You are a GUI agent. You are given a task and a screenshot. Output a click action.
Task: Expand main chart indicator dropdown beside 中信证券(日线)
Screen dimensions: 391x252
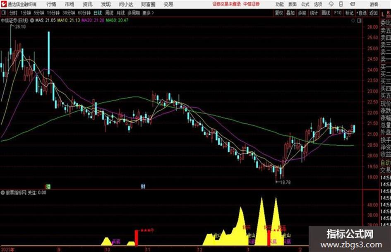[x=32, y=20]
